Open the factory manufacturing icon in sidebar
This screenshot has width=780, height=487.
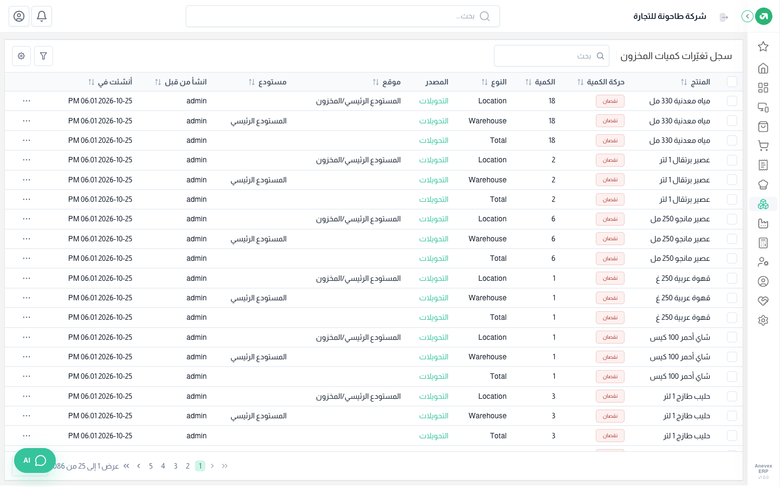click(763, 223)
